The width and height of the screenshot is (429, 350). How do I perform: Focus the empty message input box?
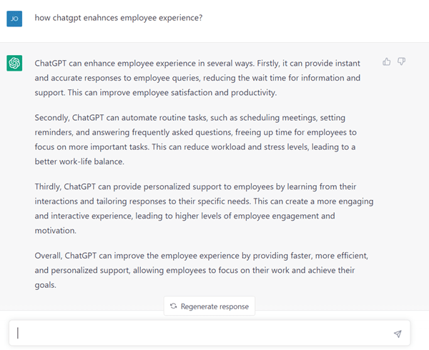[x=209, y=333]
